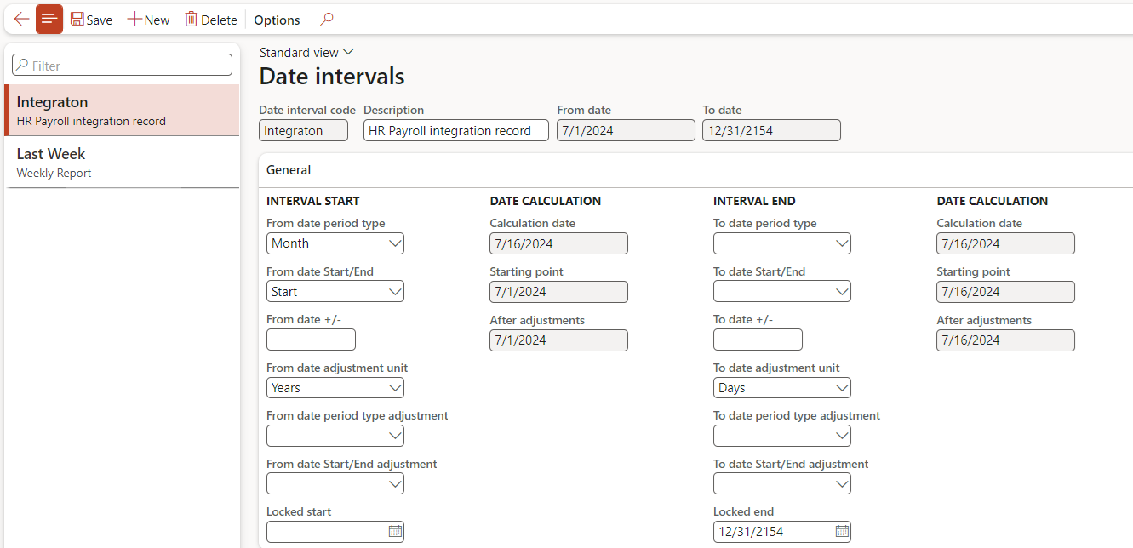This screenshot has width=1133, height=548.
Task: Delete the selected date interval
Action: tap(211, 20)
